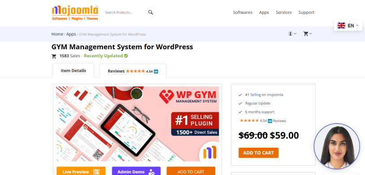Image resolution: width=365 pixels, height=175 pixels.
Task: Open the user account icon menu
Action: 292,34
